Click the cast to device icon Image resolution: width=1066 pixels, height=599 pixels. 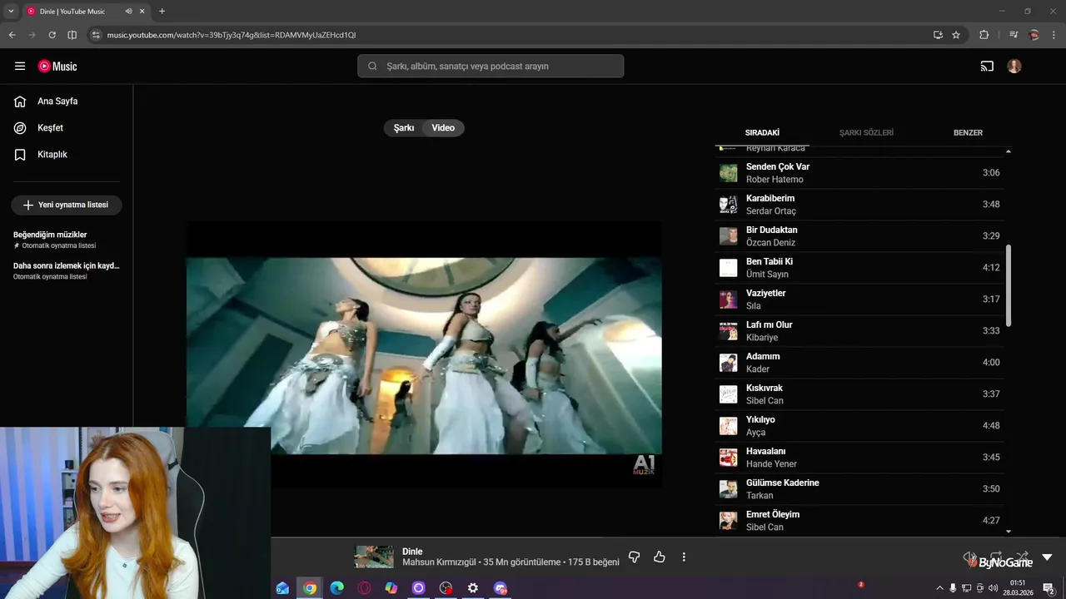tap(987, 67)
